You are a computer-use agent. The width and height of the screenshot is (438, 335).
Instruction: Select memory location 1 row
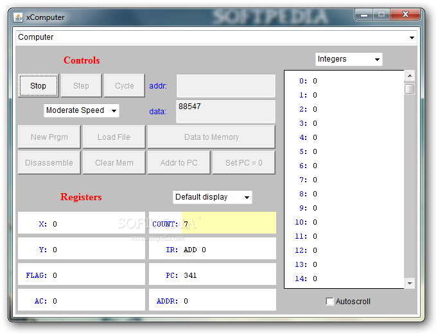coord(344,95)
